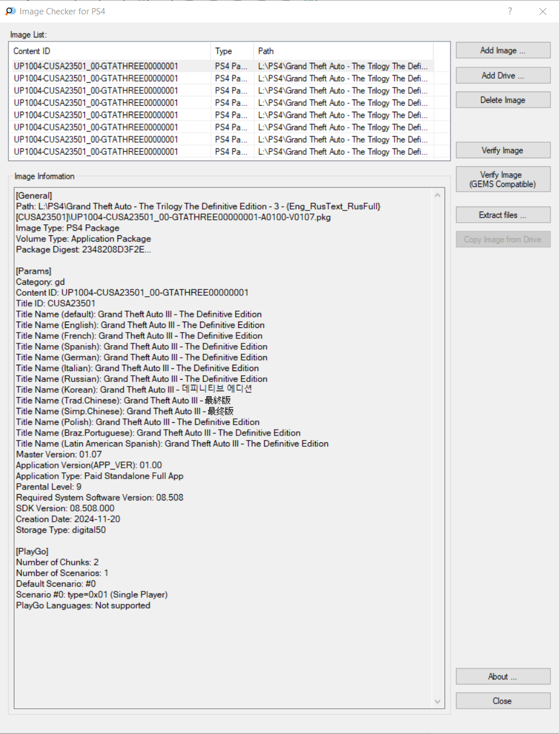Viewport: 559px width, 734px height.
Task: Click 'Scenario #0: type=0x01 (Single Player)' line
Action: (92, 594)
